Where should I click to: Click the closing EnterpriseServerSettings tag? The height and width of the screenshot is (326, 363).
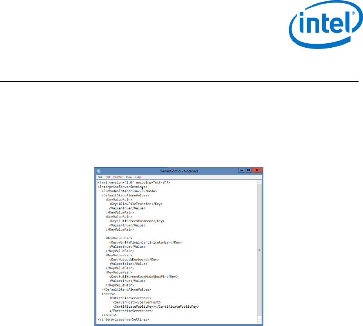pyautogui.click(x=123, y=319)
